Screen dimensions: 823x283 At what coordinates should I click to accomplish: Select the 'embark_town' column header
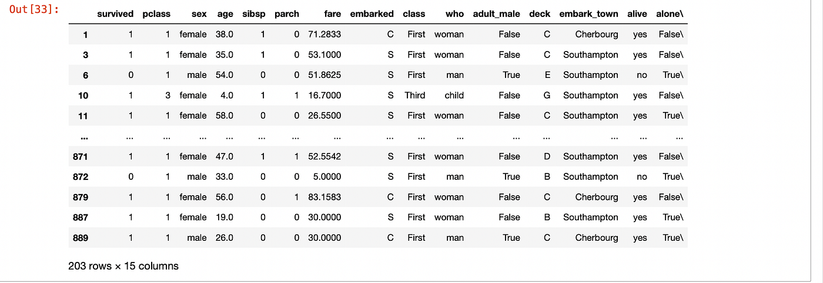589,14
